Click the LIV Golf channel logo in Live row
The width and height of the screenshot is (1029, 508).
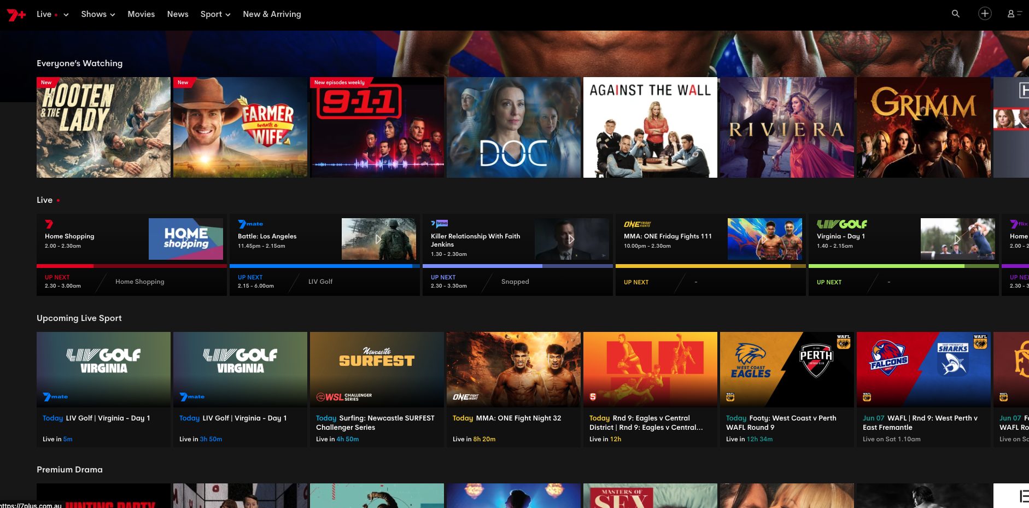841,224
